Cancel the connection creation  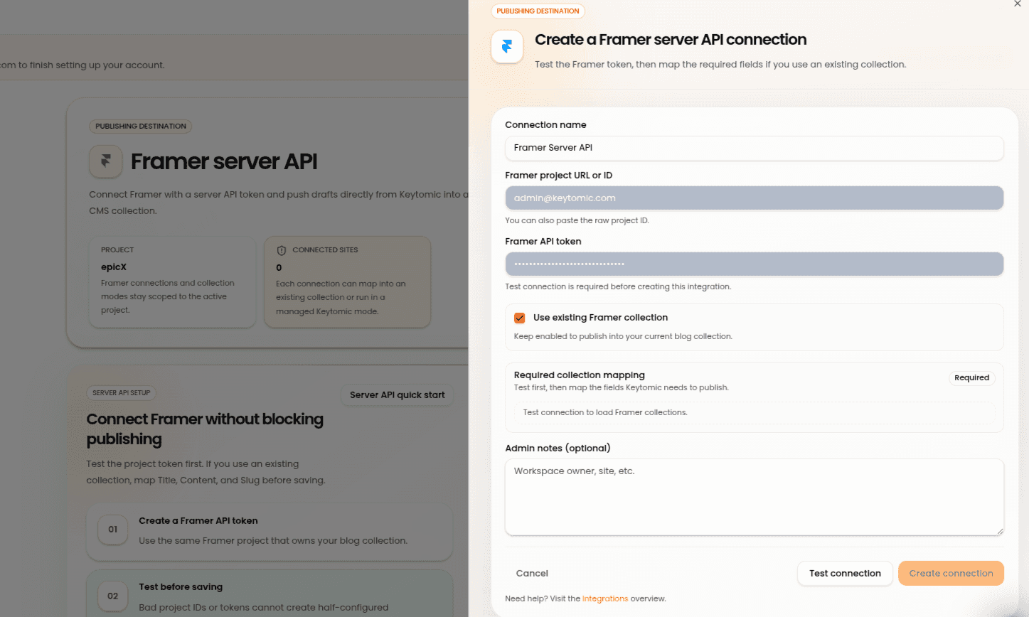pyautogui.click(x=532, y=574)
